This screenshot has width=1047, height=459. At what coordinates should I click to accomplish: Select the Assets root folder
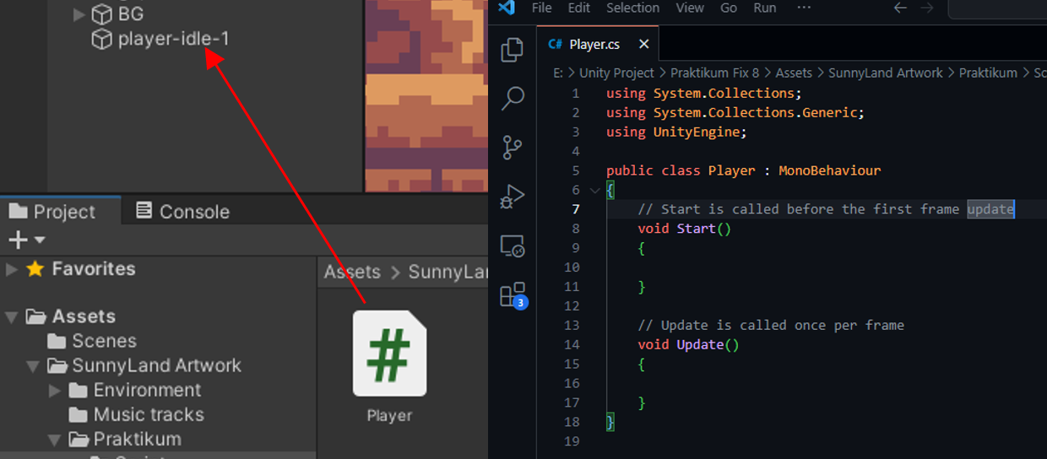tap(84, 316)
